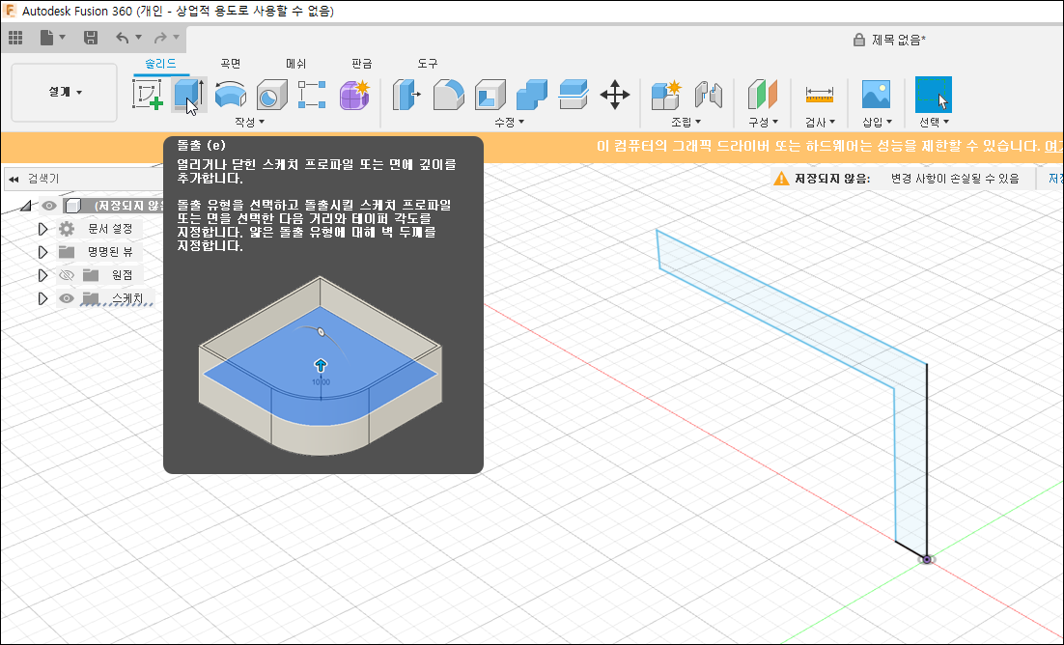Click the lock icon beside 제목 없음
Screen dimensions: 1064x645
click(x=858, y=40)
